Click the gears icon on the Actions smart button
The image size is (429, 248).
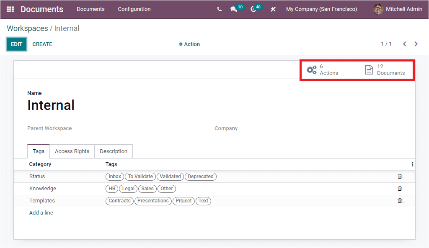click(312, 69)
